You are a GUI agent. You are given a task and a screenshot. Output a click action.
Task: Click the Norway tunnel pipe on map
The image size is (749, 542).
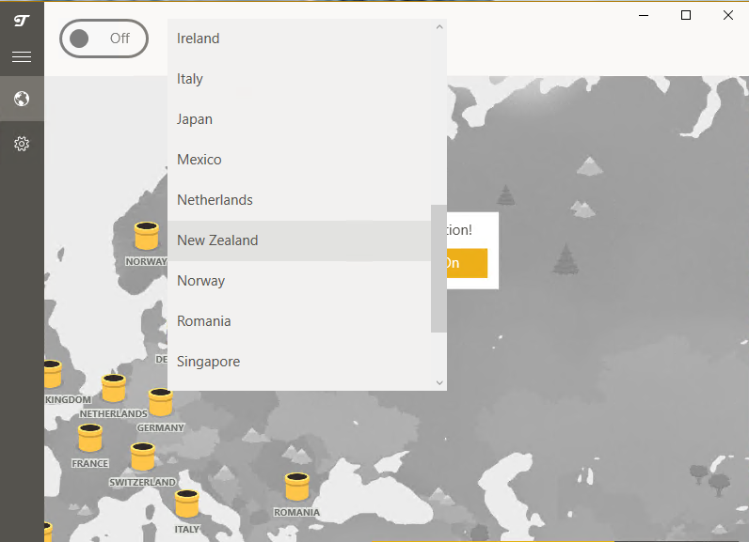click(x=146, y=236)
